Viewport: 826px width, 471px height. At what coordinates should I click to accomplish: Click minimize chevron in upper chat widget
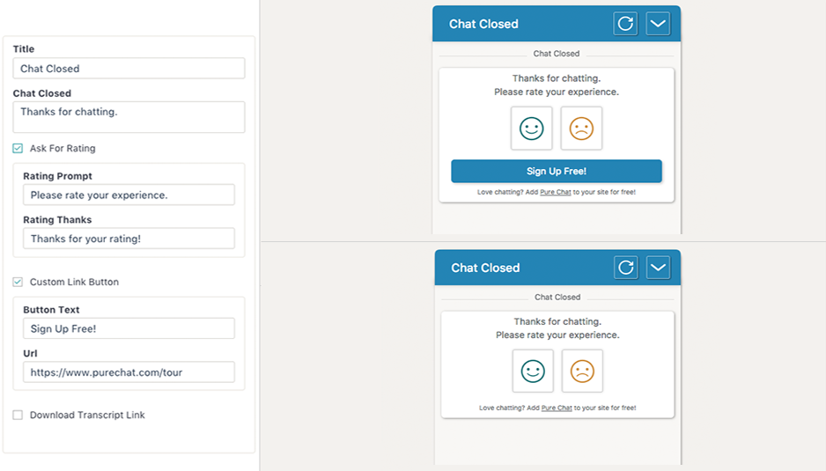(658, 24)
